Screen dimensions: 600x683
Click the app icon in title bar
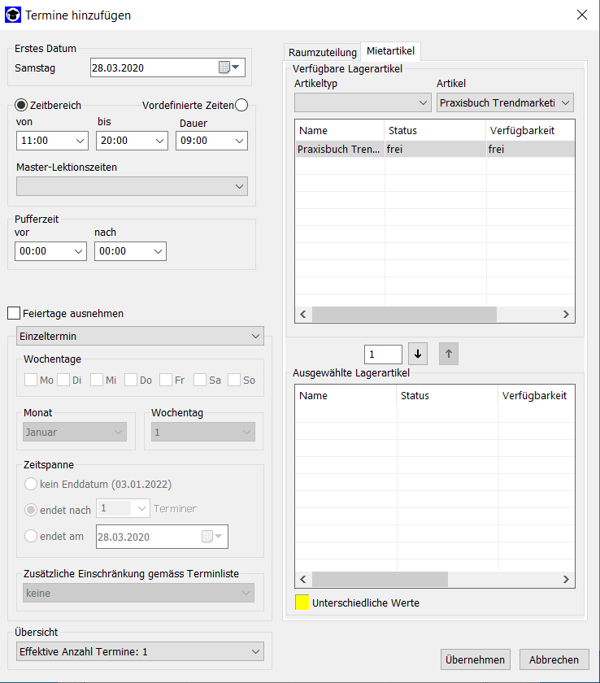[x=13, y=15]
